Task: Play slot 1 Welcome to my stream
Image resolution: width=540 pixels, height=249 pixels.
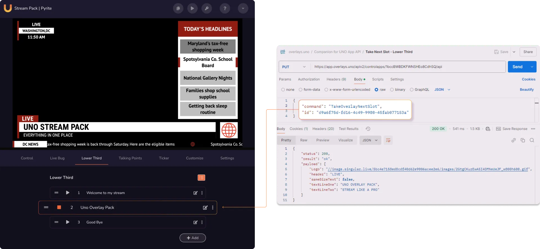Action: [67, 193]
